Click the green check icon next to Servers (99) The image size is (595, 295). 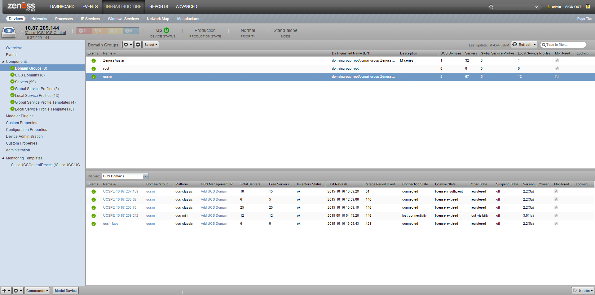tap(12, 82)
